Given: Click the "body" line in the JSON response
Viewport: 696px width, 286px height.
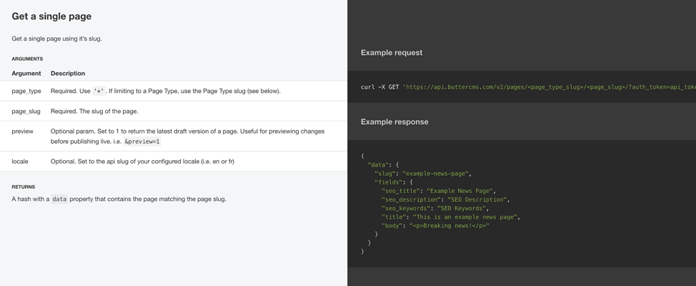Looking at the screenshot, I should click(x=434, y=226).
